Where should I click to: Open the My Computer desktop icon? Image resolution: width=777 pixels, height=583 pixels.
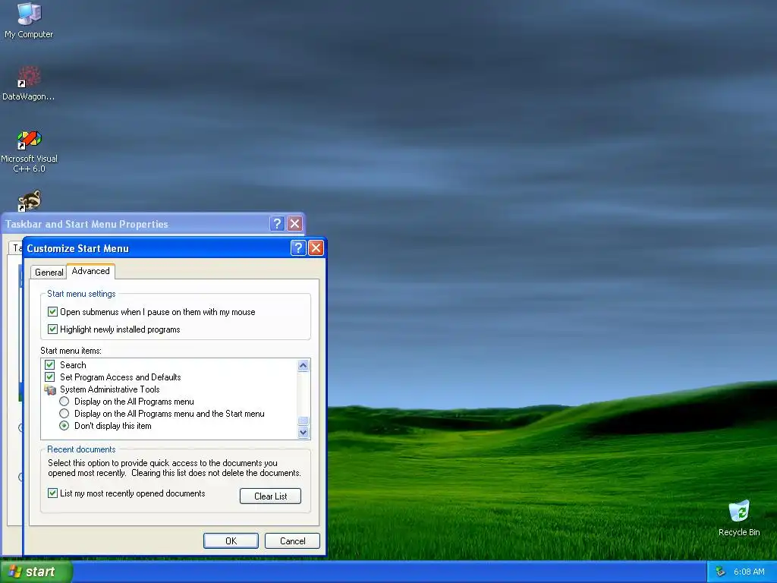pyautogui.click(x=29, y=20)
